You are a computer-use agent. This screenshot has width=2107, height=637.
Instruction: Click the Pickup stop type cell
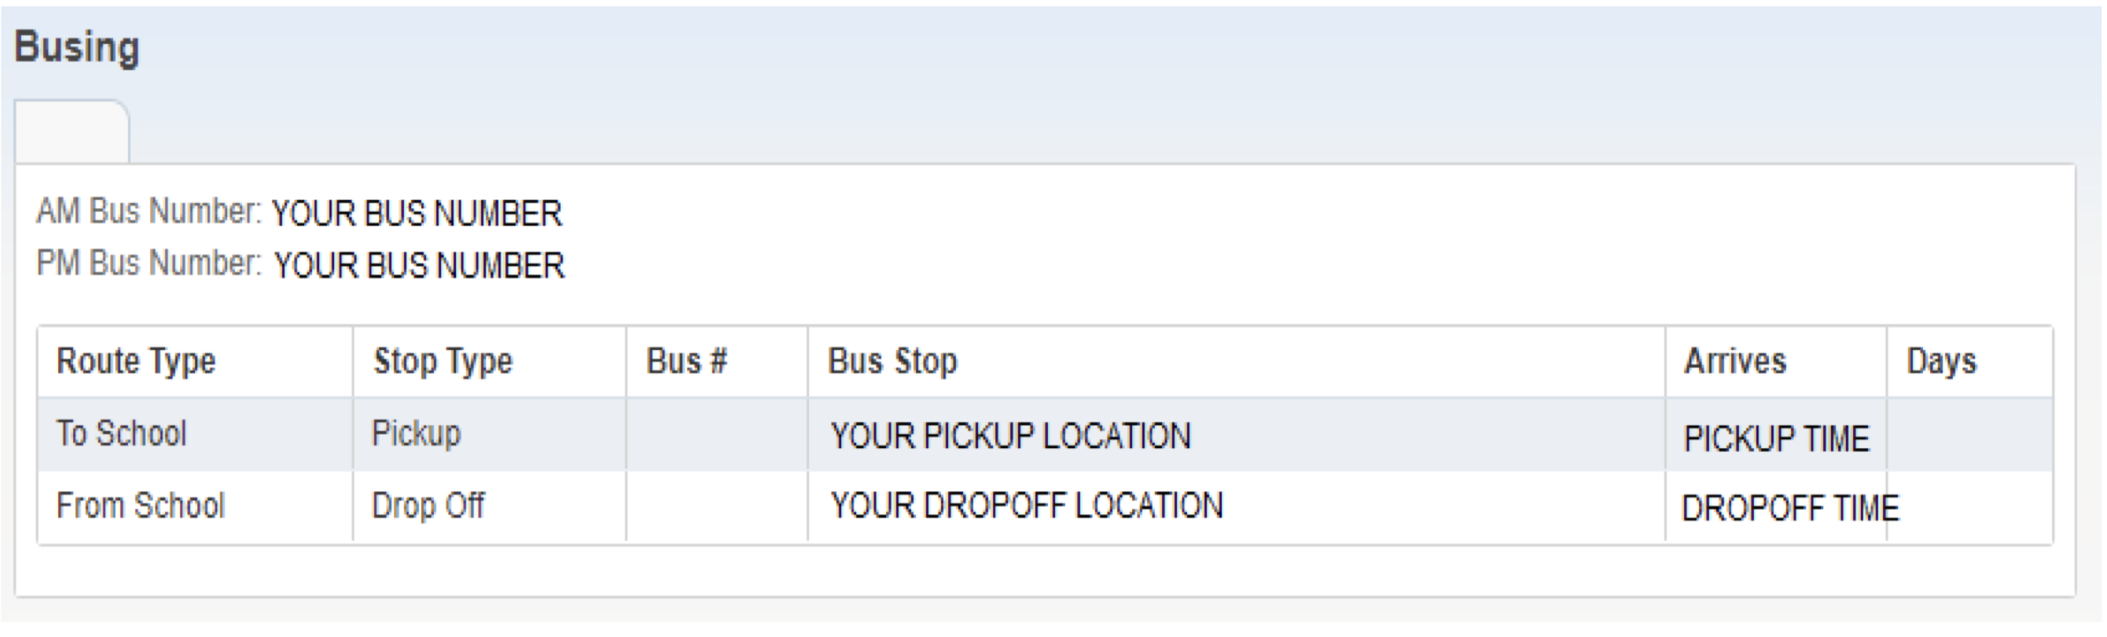(417, 433)
